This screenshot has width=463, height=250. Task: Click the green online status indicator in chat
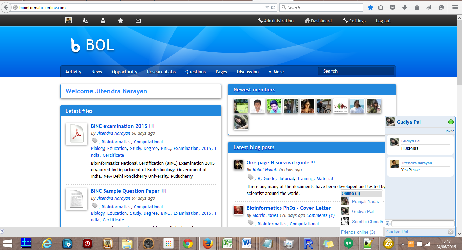pos(451,122)
